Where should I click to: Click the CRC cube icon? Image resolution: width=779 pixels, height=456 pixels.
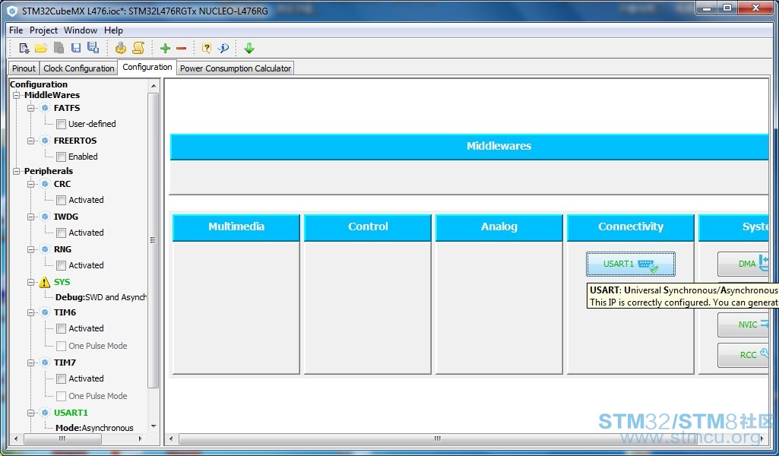pos(45,184)
